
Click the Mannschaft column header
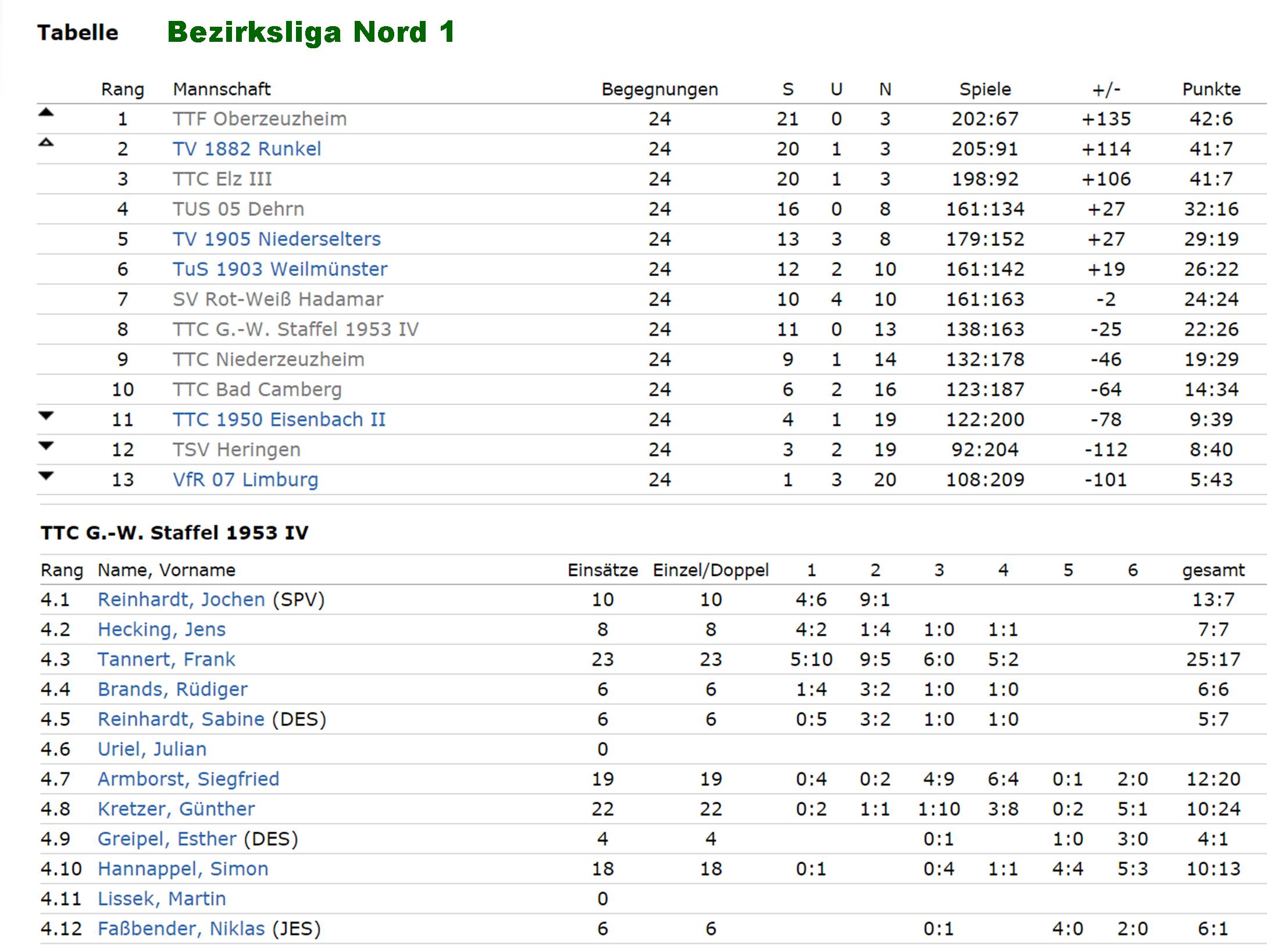[x=222, y=89]
